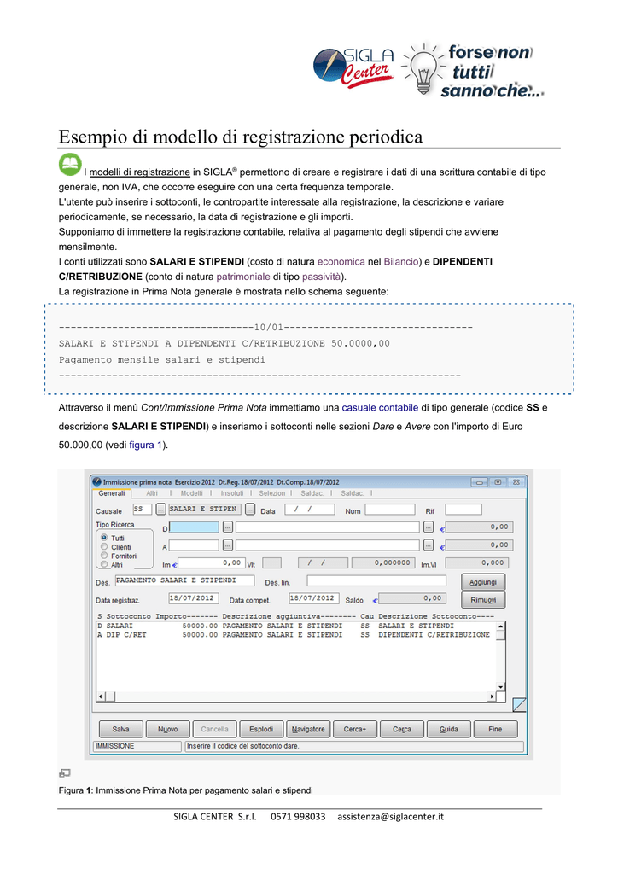The height and width of the screenshot is (874, 618).
Task: Click the light bulb graphic in the header
Action: click(x=423, y=69)
